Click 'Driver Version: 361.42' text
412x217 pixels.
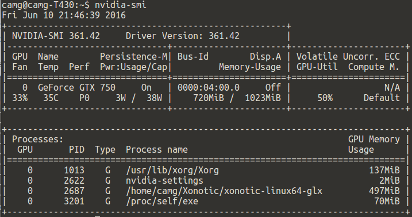(183, 36)
